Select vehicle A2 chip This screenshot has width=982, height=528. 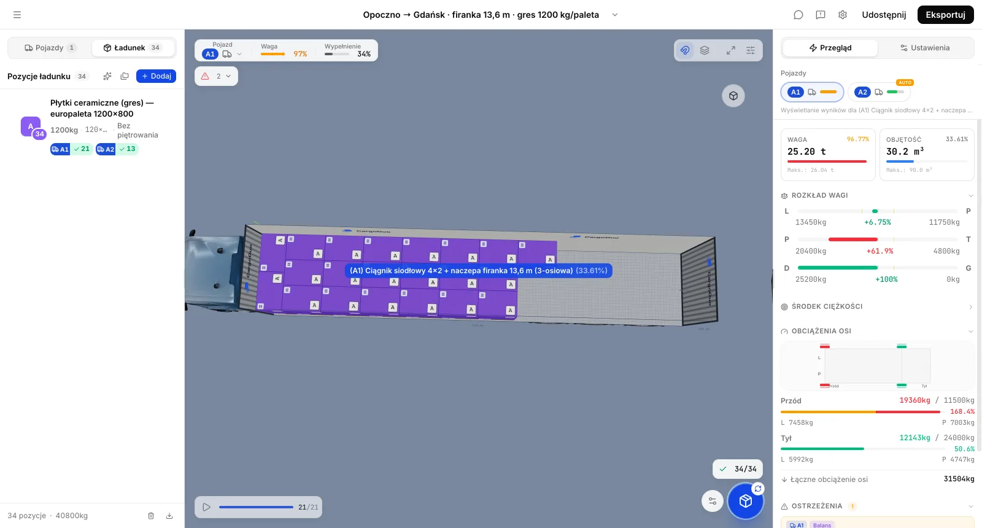point(879,92)
